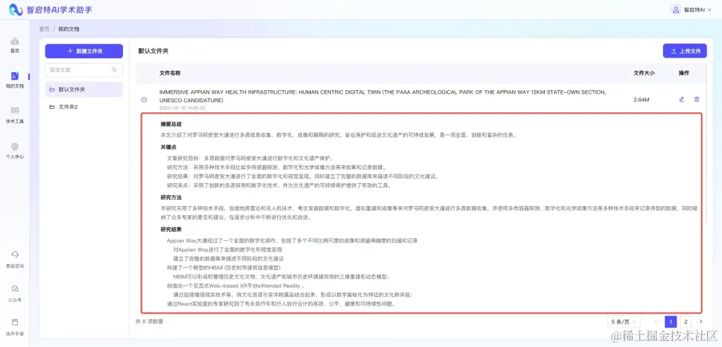Open the 首页 sidebar icon
Image resolution: width=722 pixels, height=347 pixels.
15,41
